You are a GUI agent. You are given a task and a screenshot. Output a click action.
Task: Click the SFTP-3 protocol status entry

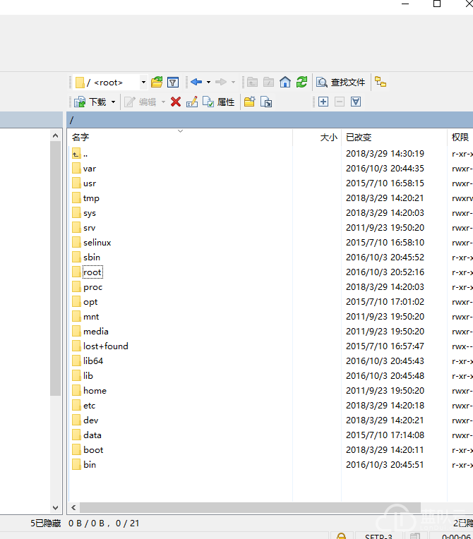tap(378, 536)
